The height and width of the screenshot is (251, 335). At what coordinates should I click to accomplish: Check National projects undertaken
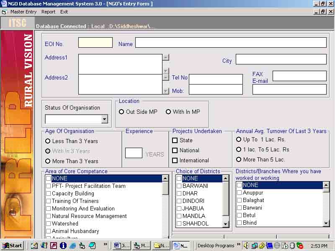pyautogui.click(x=175, y=150)
